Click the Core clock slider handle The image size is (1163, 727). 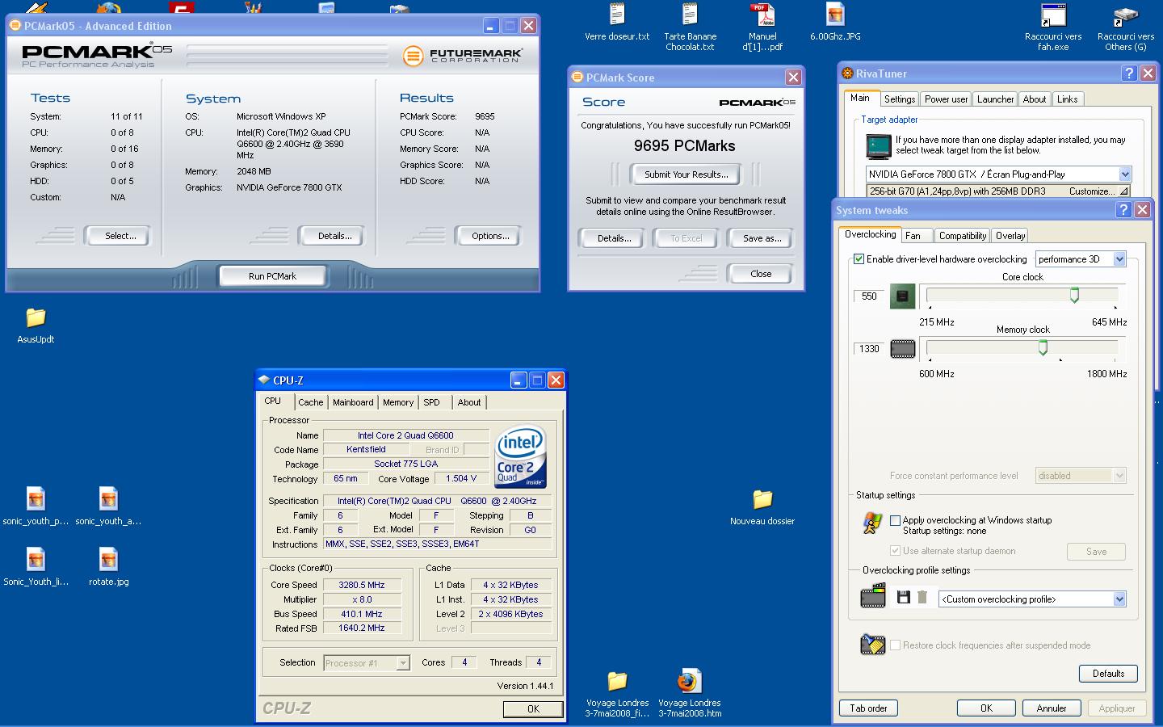point(1074,296)
